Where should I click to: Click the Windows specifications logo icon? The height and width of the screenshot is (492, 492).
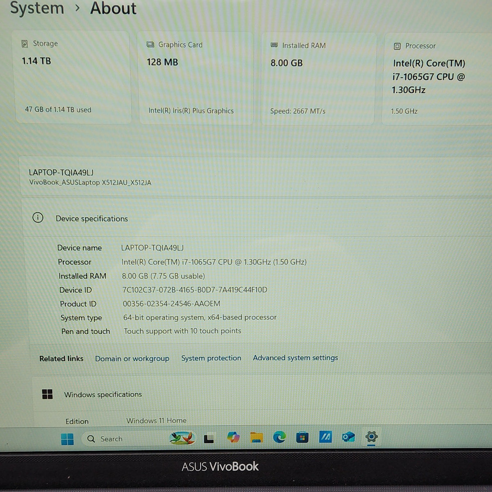coord(48,394)
